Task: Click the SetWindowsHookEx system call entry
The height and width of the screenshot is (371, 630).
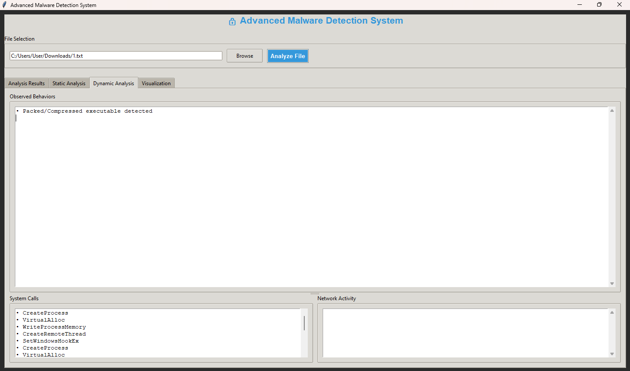Action: 51,341
